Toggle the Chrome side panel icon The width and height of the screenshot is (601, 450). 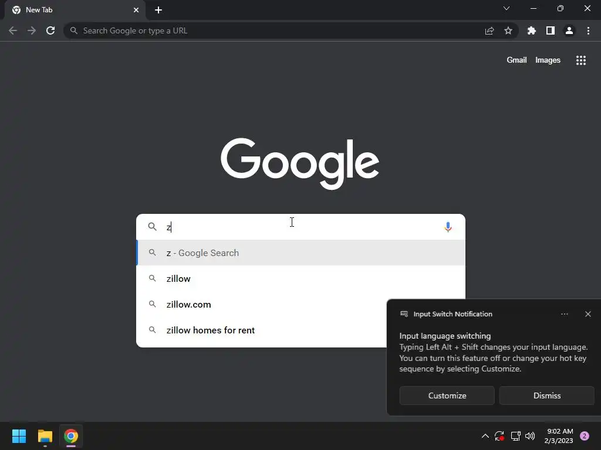[x=551, y=30]
